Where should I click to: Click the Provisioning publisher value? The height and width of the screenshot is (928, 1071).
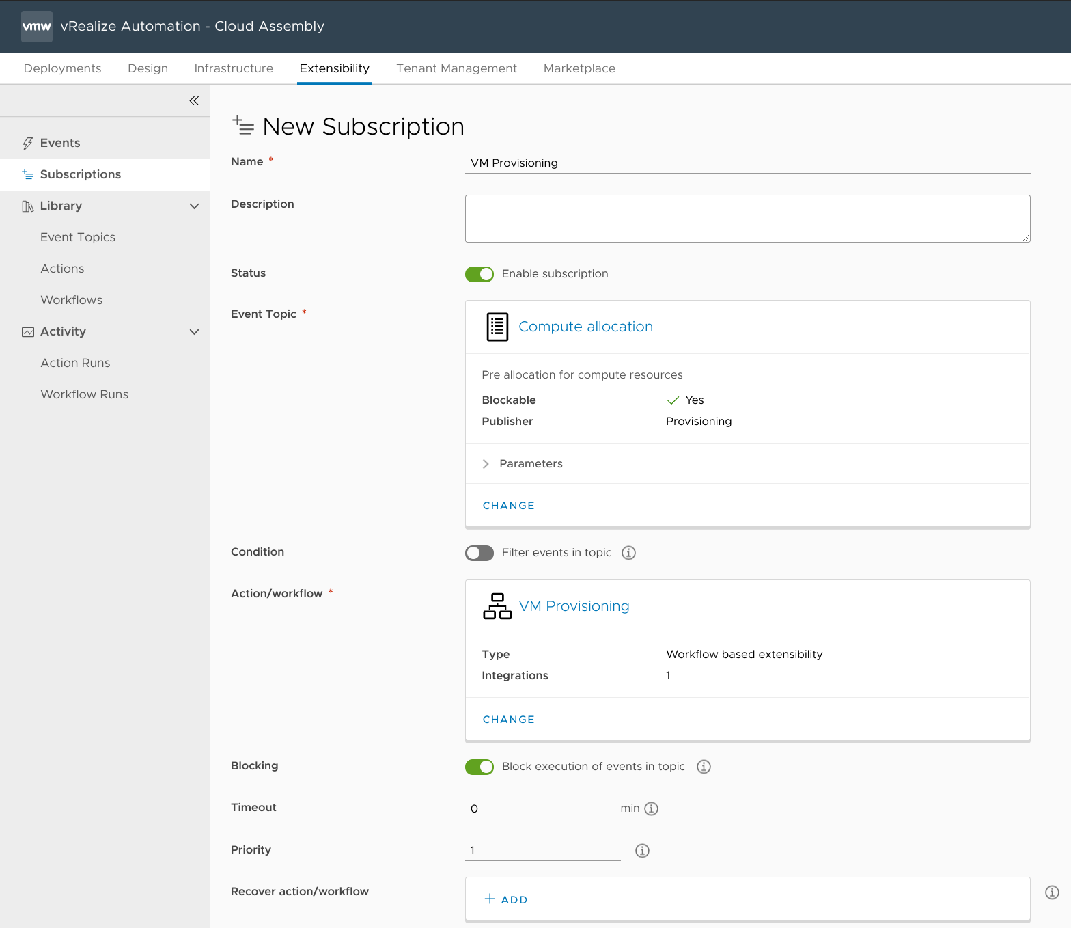(699, 422)
